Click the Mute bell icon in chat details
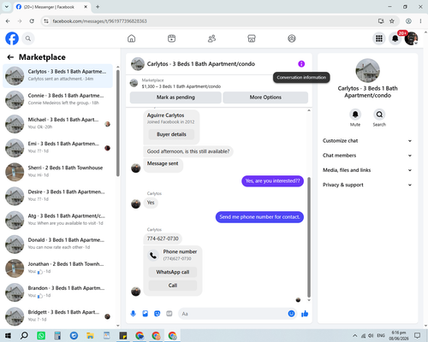This screenshot has height=342, width=428. tap(355, 115)
